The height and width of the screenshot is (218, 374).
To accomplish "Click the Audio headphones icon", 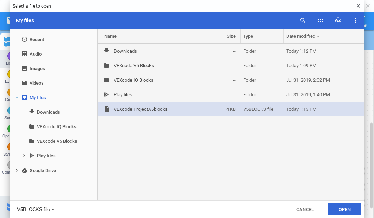I will point(24,54).
